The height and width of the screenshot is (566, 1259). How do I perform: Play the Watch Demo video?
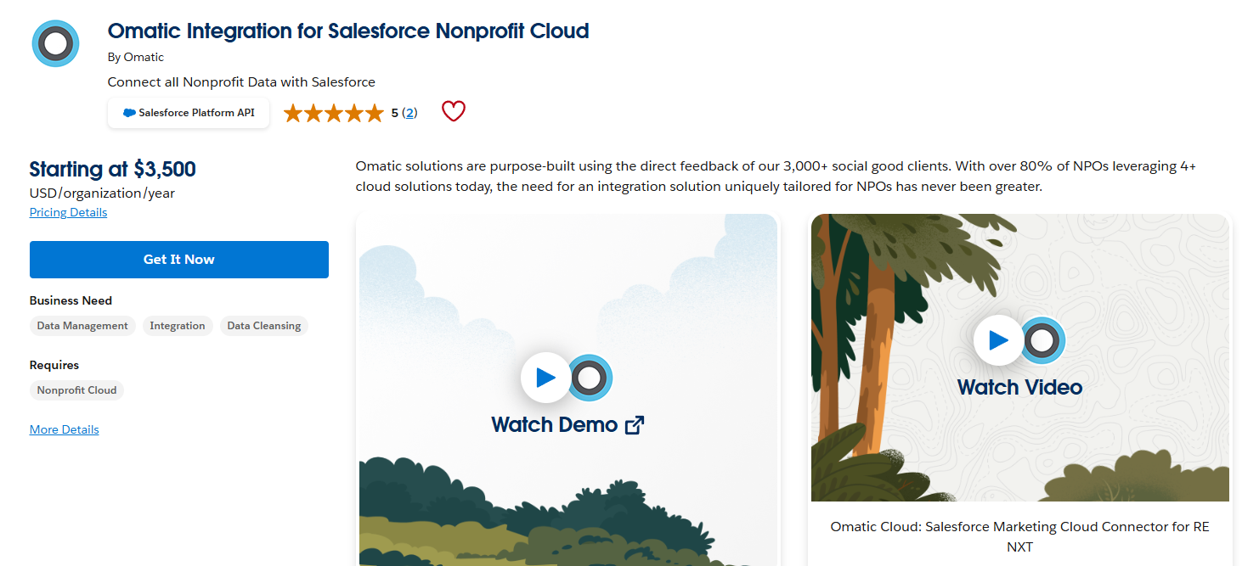(x=545, y=378)
